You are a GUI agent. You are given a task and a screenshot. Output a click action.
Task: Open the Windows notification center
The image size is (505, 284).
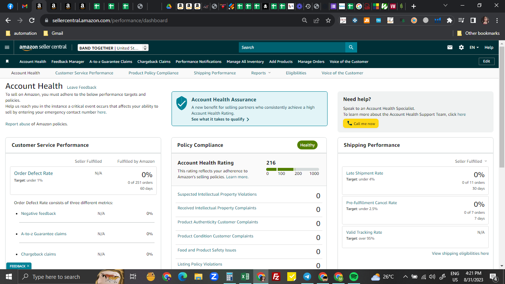(494, 277)
